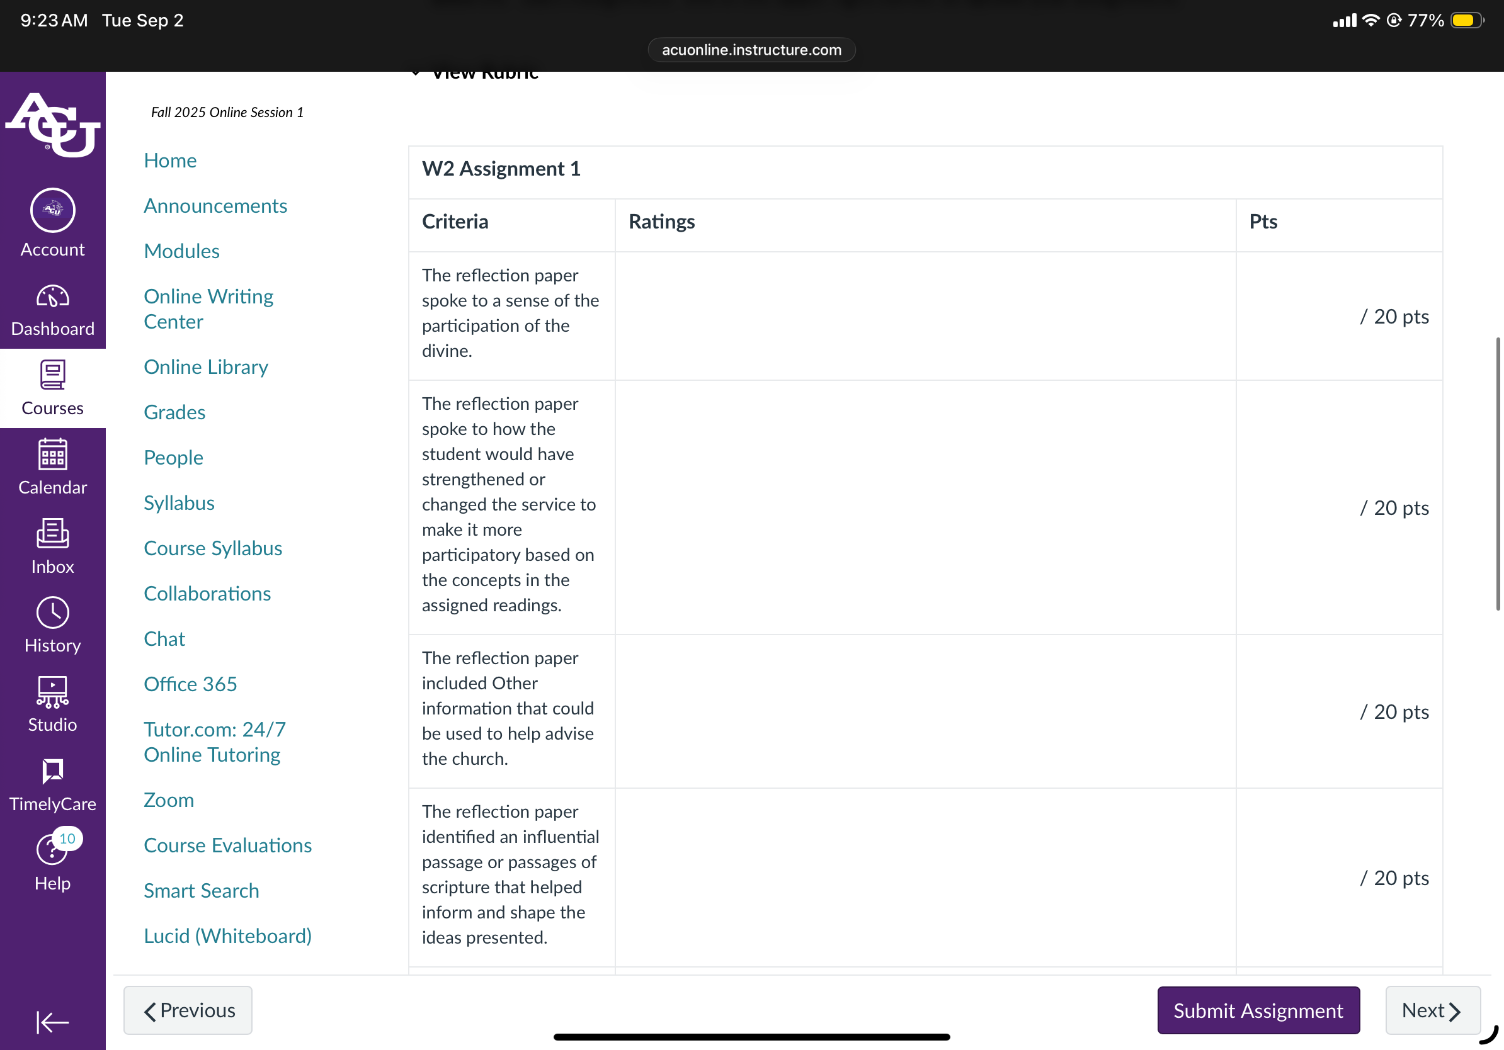Collapse the View Rubric chevron
1504x1050 pixels.
point(415,72)
